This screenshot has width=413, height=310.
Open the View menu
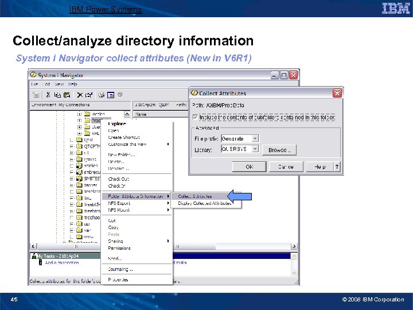[59, 84]
